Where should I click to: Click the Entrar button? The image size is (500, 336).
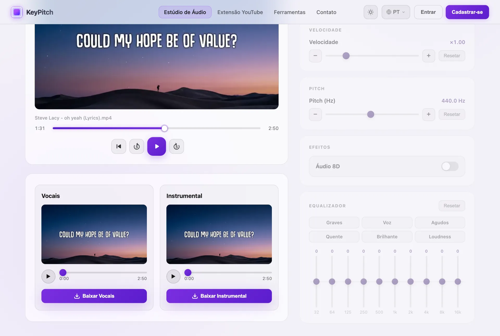pos(428,12)
